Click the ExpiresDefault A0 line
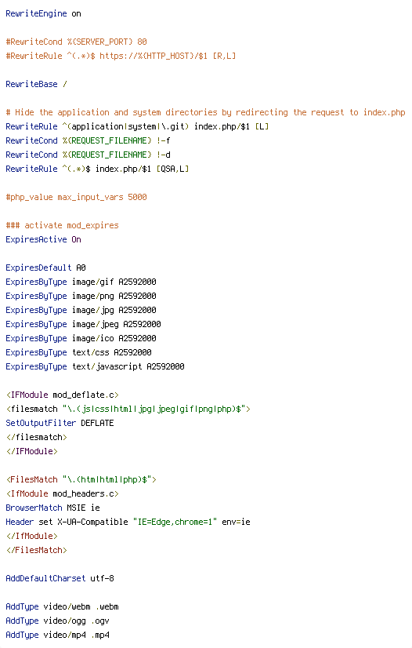Screen dimensions: 412x648 pyautogui.click(x=45, y=268)
